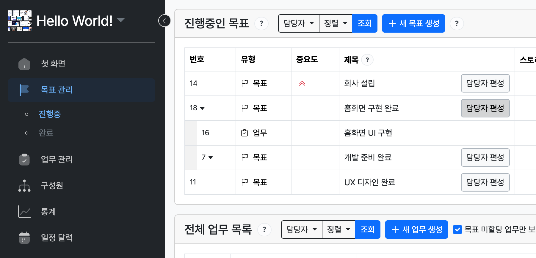Click 홈화면 UI 구현 task title
536x258 pixels.
tap(368, 133)
